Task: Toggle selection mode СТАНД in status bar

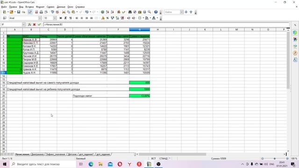Action: [x=164, y=159]
